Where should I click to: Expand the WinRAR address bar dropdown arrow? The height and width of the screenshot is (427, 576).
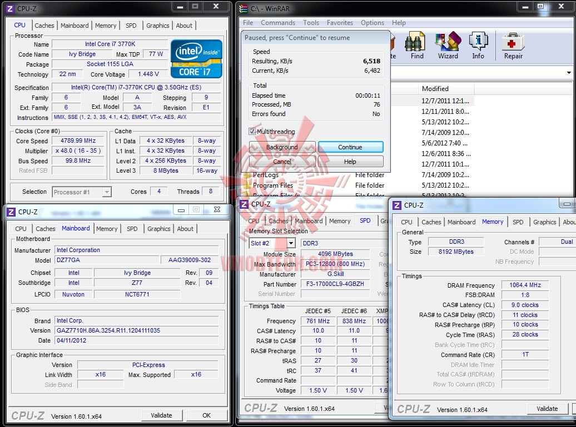pos(569,73)
